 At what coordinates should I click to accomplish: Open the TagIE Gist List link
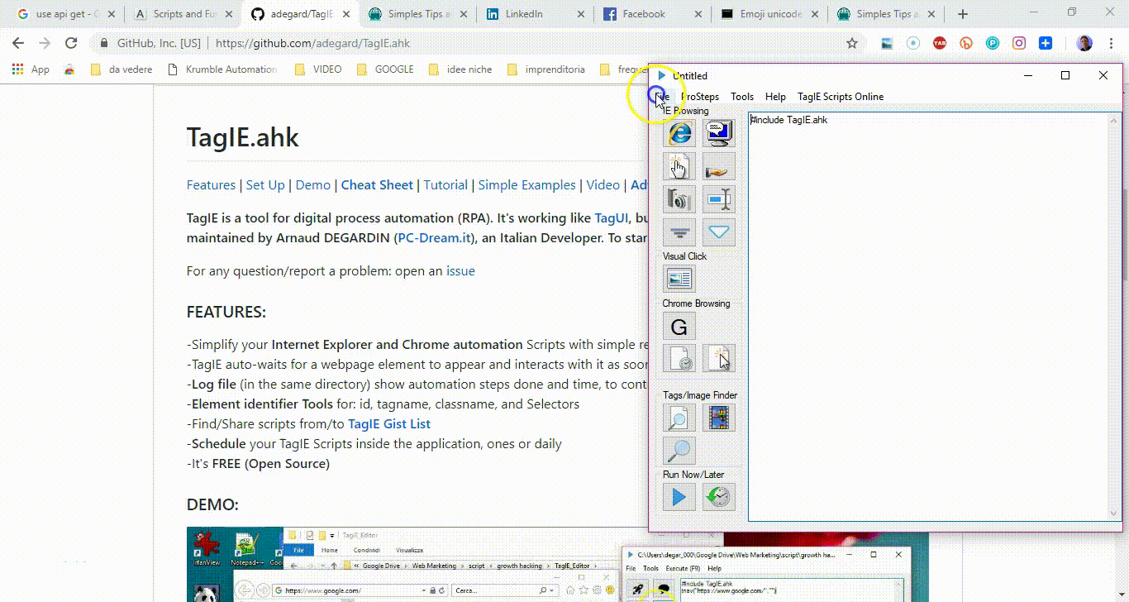coord(389,424)
